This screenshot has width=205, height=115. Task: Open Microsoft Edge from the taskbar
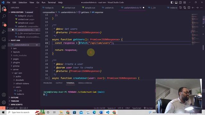tap(94, 112)
